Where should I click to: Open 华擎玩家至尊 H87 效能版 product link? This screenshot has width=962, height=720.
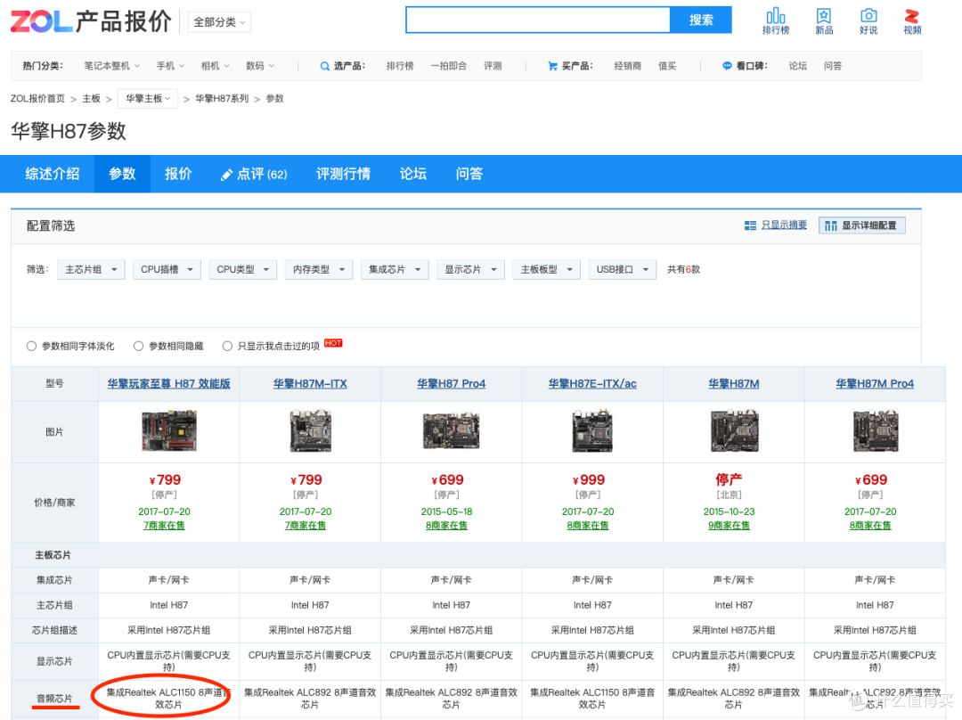(168, 384)
